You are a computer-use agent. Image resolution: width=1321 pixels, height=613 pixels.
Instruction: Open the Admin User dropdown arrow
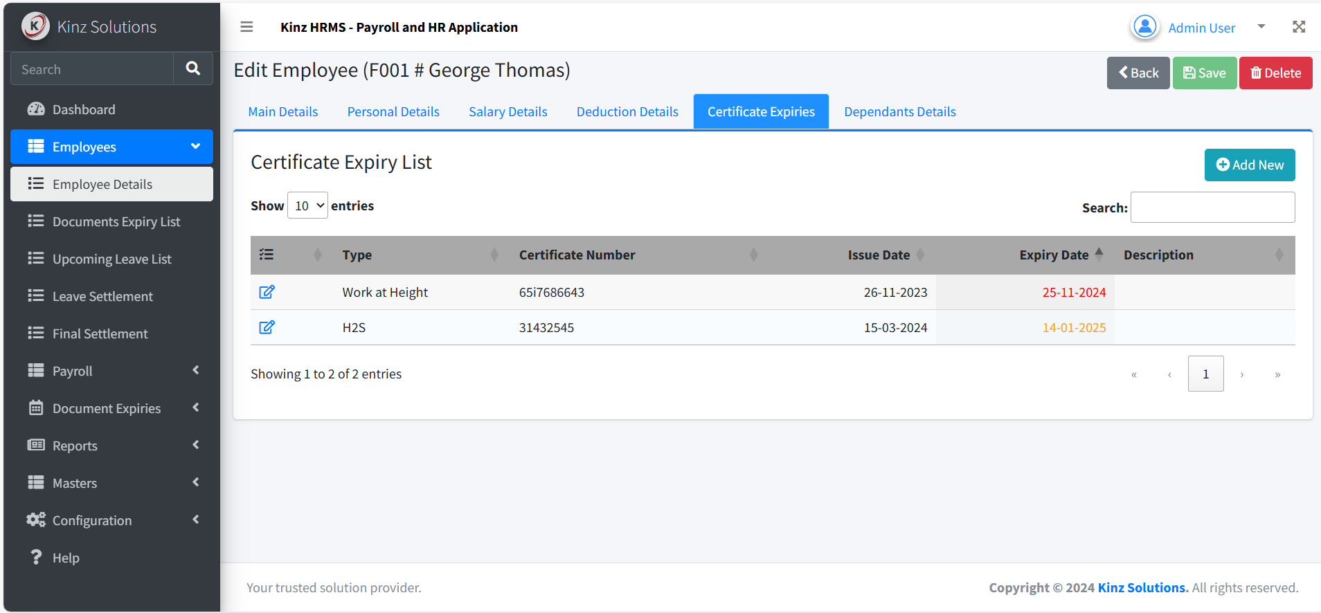coord(1261,27)
